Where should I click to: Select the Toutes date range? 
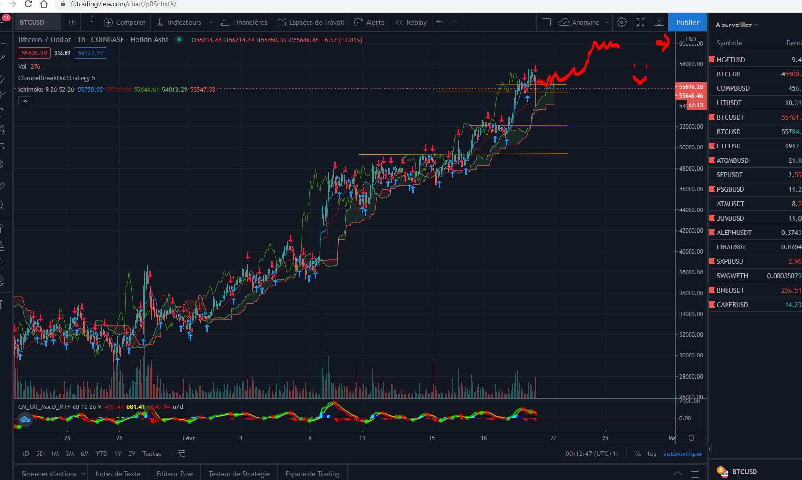point(152,454)
